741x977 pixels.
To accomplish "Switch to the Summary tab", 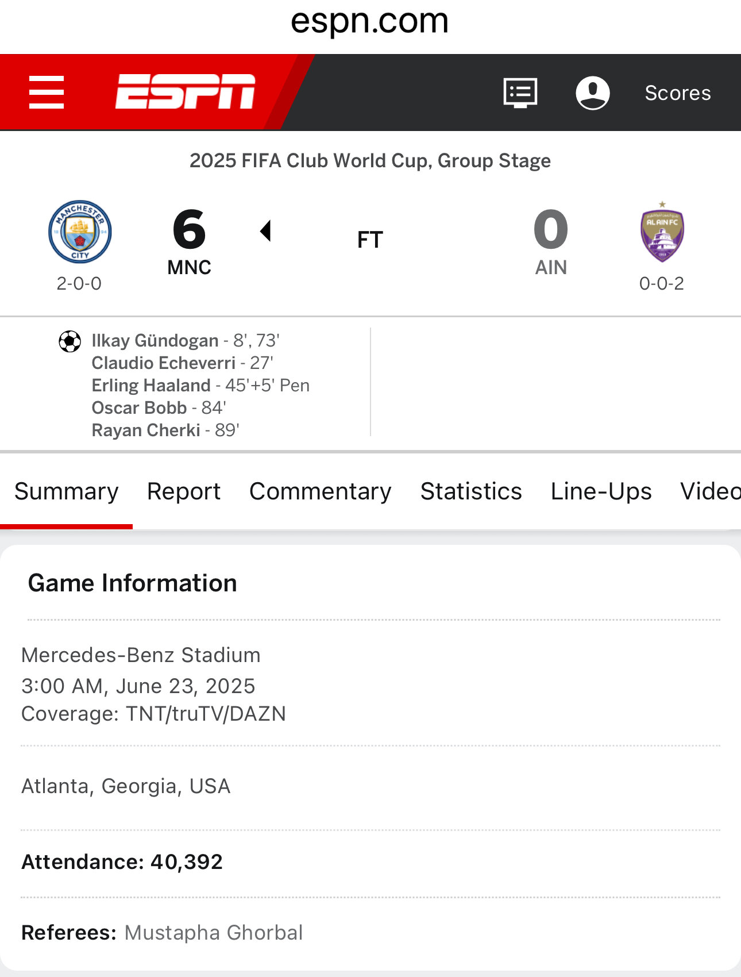I will (67, 491).
